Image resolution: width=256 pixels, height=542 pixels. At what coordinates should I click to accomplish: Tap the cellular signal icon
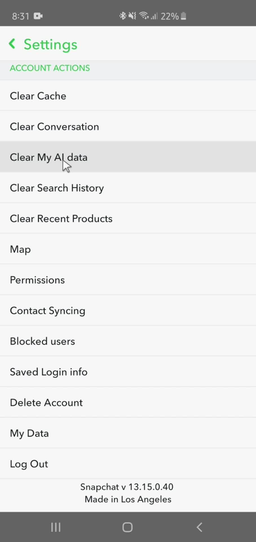pyautogui.click(x=155, y=16)
